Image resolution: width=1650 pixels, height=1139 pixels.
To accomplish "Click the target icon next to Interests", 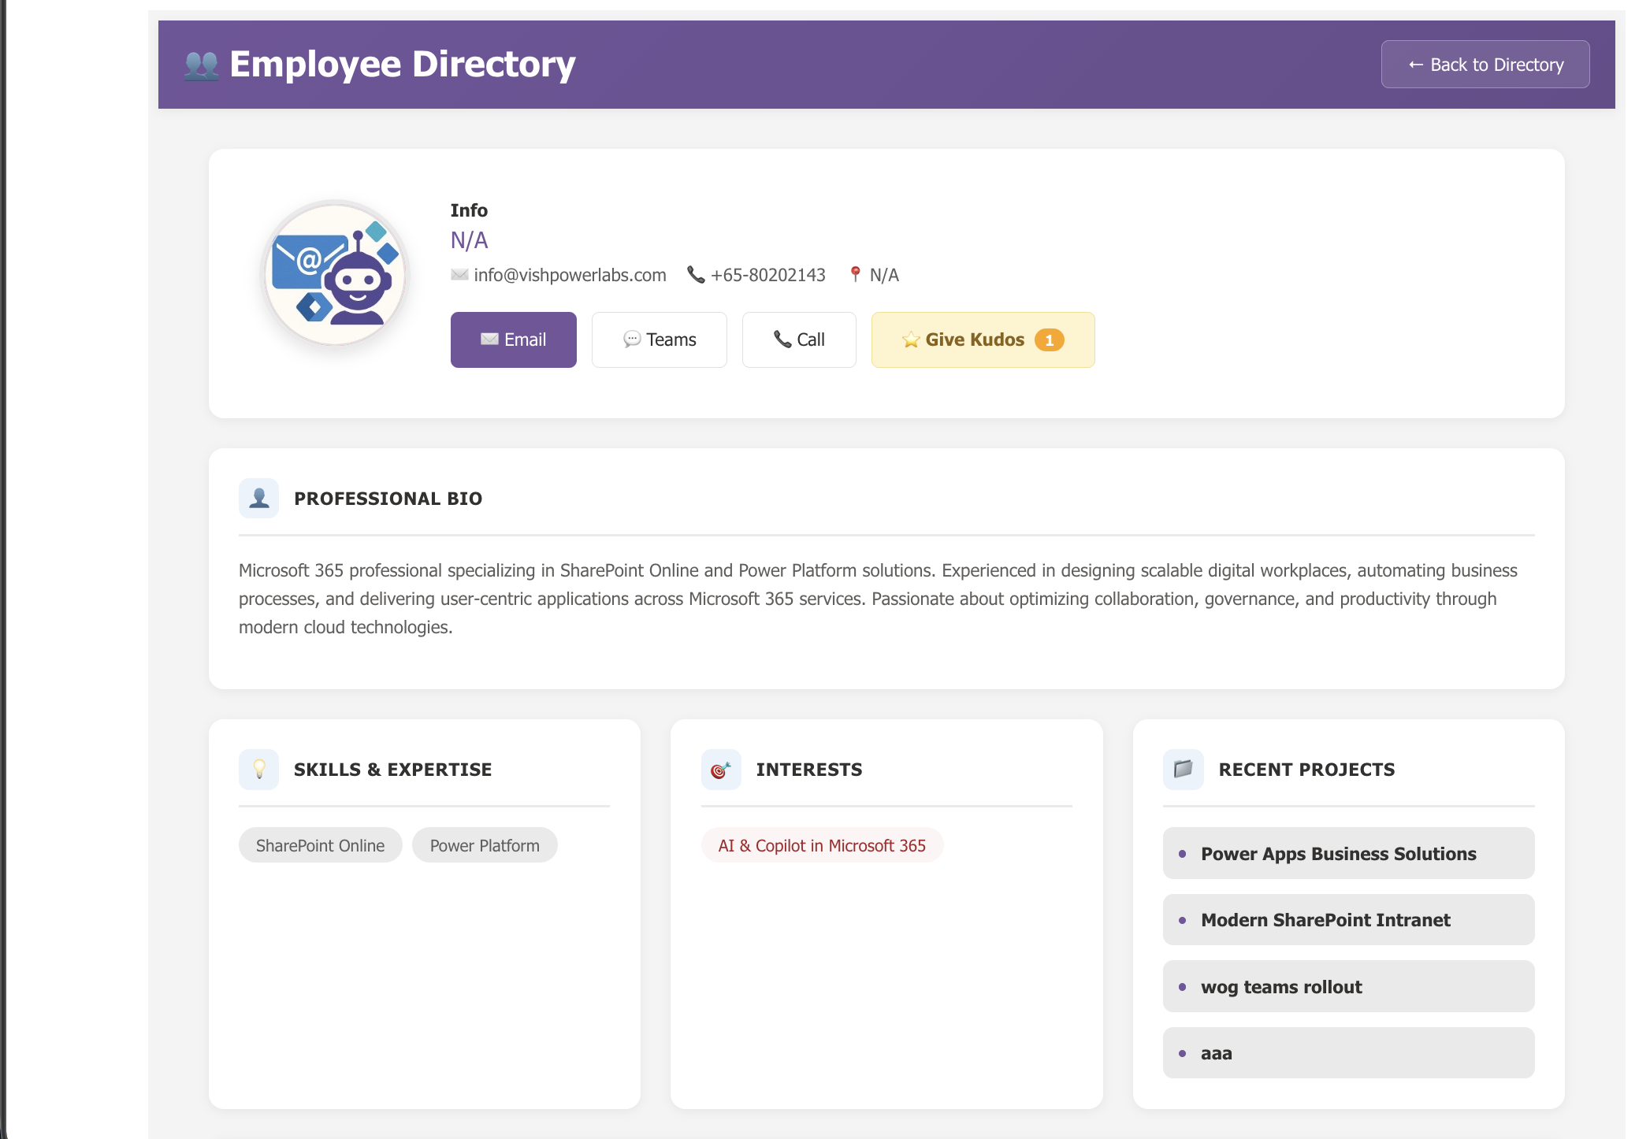I will [720, 769].
